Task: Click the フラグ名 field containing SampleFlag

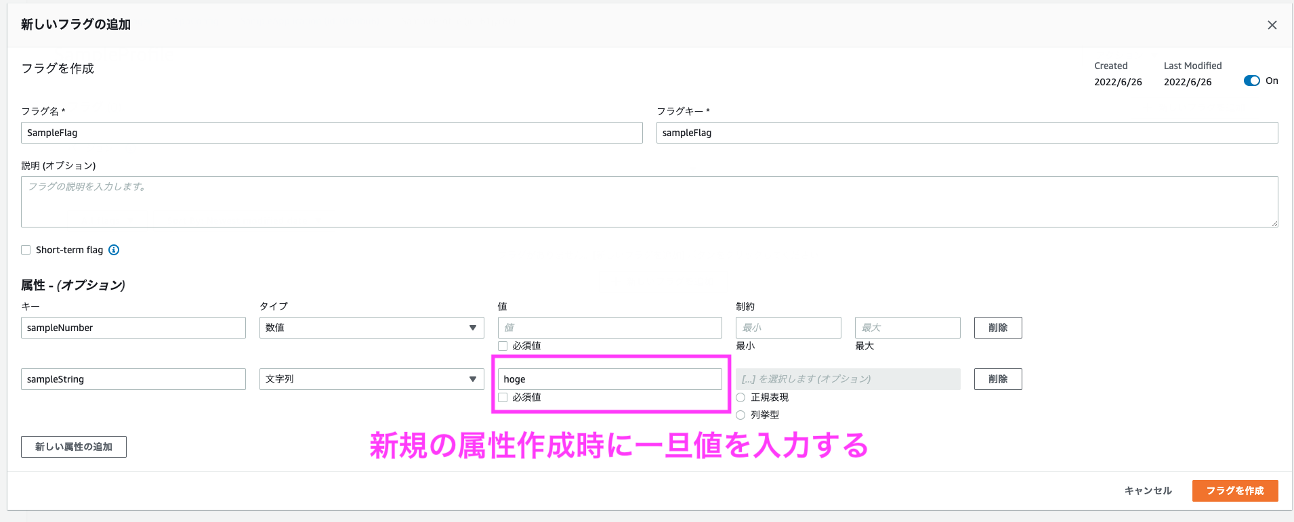Action: tap(331, 133)
